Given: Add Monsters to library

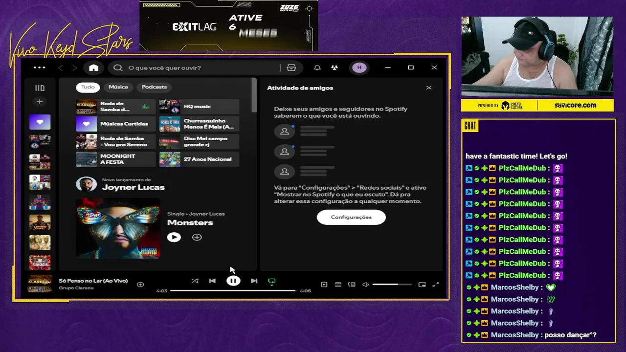Looking at the screenshot, I should [x=197, y=237].
